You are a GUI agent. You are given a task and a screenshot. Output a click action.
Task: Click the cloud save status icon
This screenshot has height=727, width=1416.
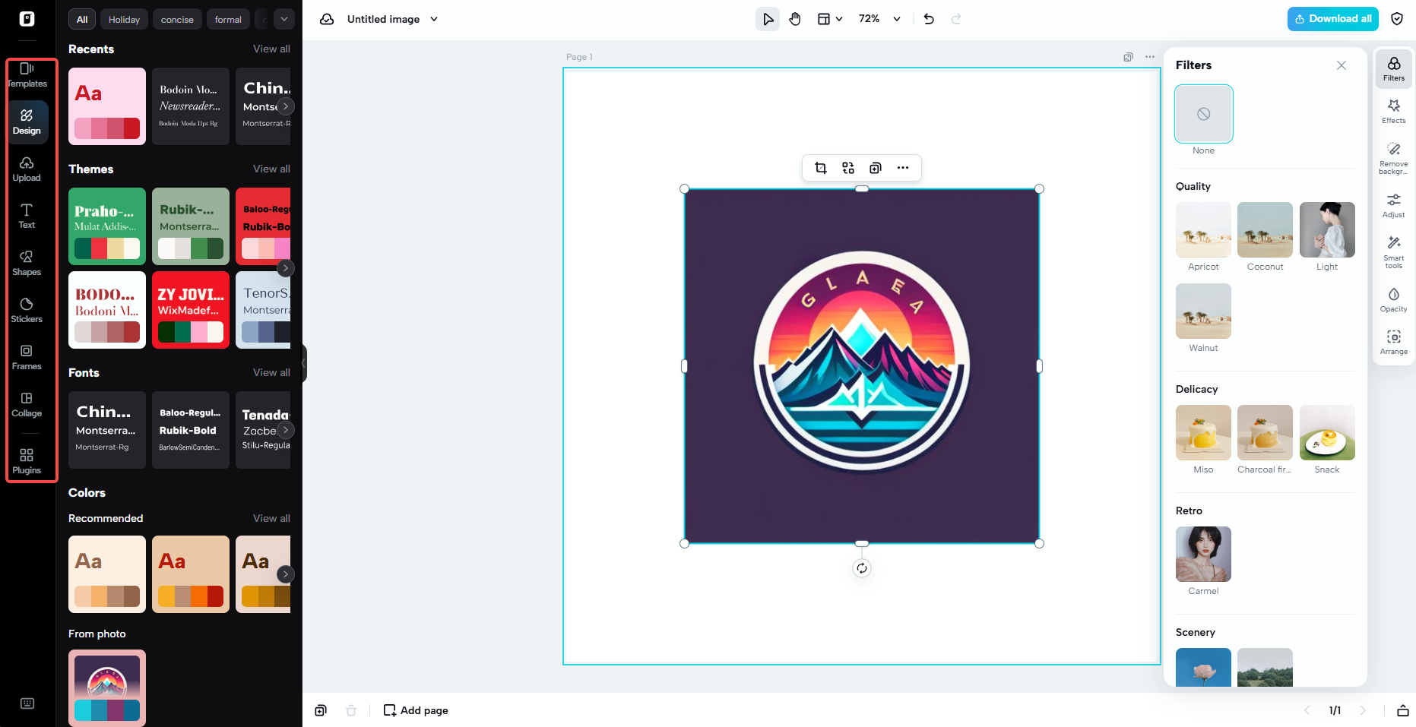[327, 19]
